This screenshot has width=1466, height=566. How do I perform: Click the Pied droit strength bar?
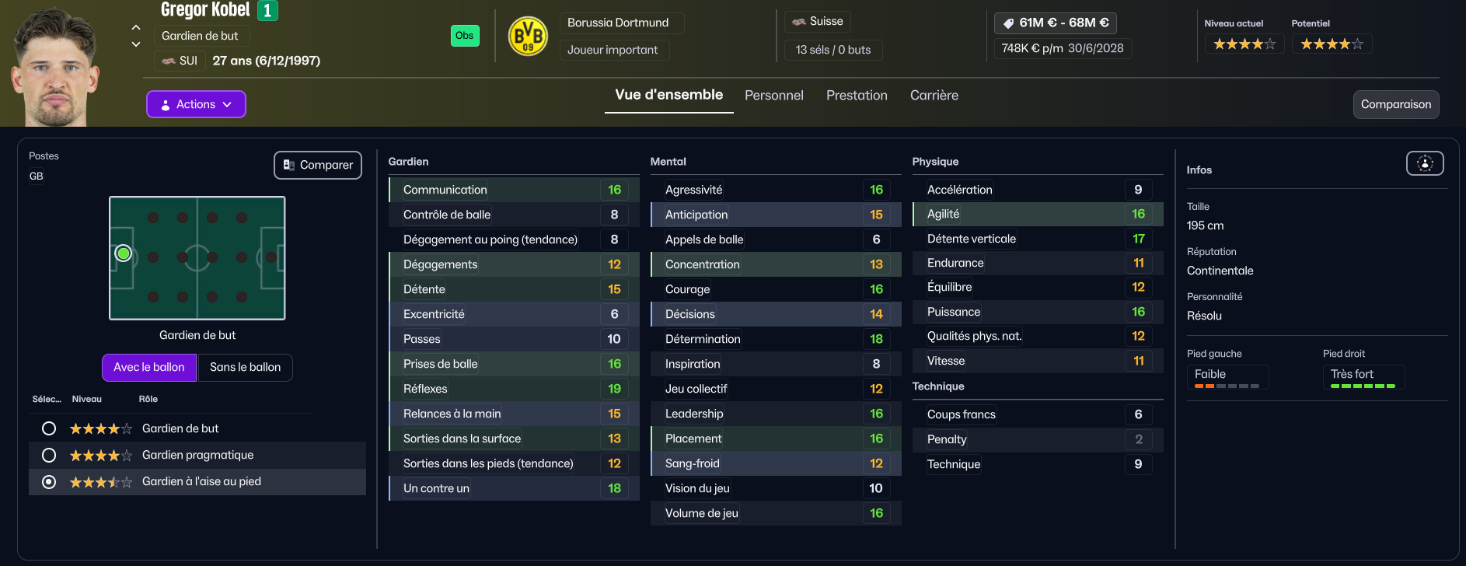1363,386
